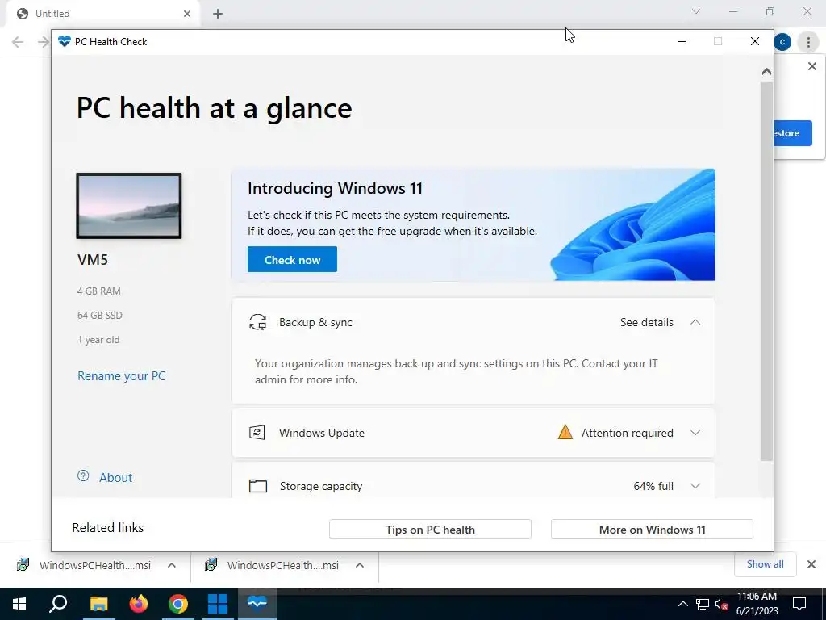Image resolution: width=826 pixels, height=620 pixels.
Task: Open second WindowsPCHealth msi download
Action: tap(273, 565)
